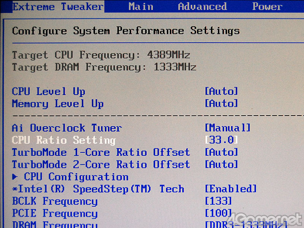Open the Manual value for Ai Overclock Tuner
Image resolution: width=304 pixels, height=228 pixels.
228,128
